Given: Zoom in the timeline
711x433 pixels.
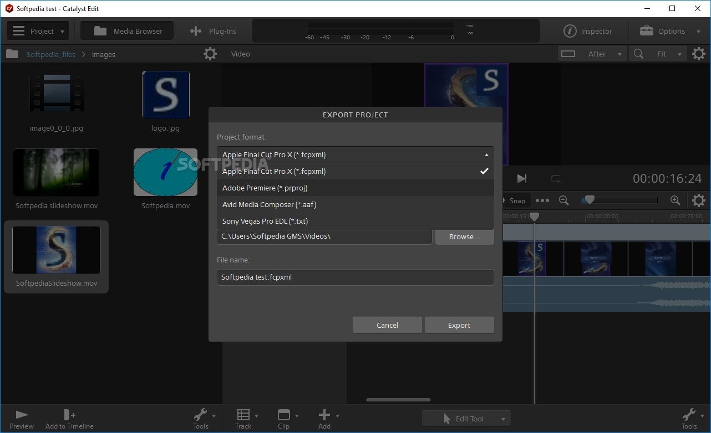Looking at the screenshot, I should 675,200.
